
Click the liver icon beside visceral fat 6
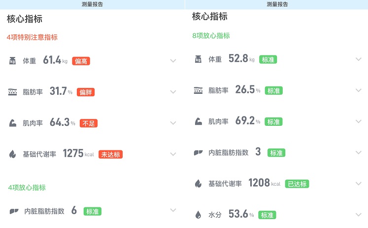click(x=14, y=211)
